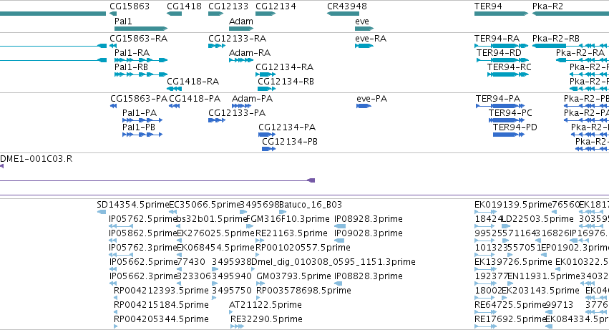Click the RP004205344.5prime EST label

(161, 319)
